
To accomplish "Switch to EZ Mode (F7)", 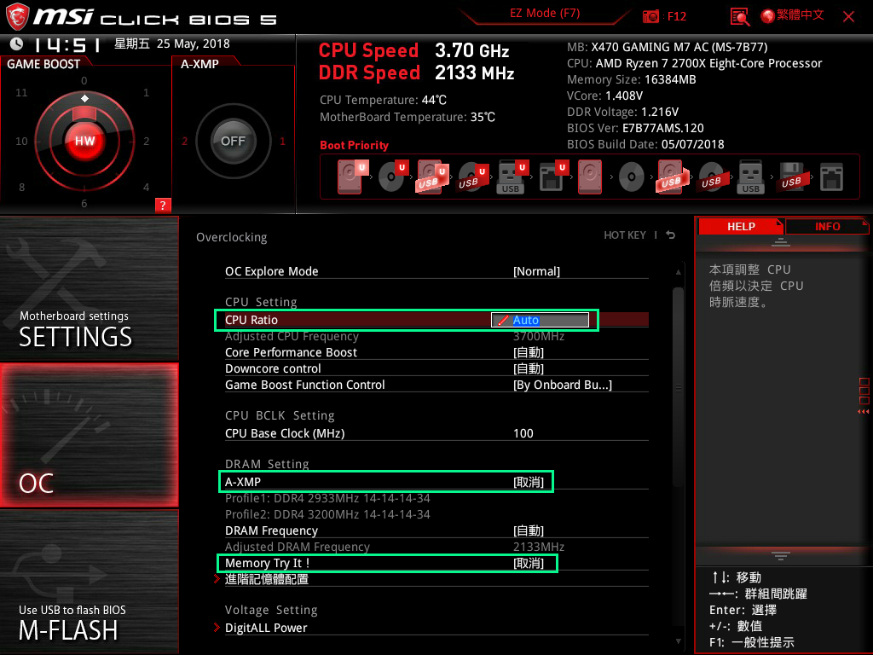I will (545, 14).
